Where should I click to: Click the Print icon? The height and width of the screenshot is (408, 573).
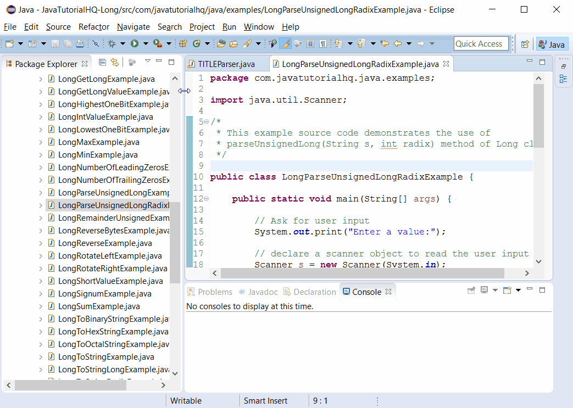(x=80, y=44)
